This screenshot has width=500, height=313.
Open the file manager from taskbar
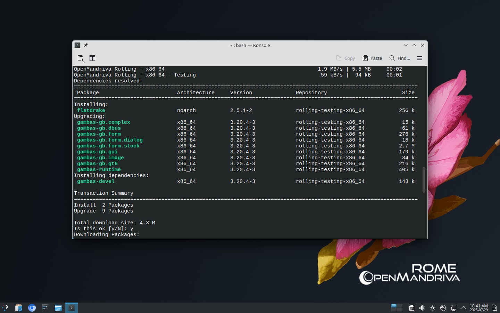58,308
